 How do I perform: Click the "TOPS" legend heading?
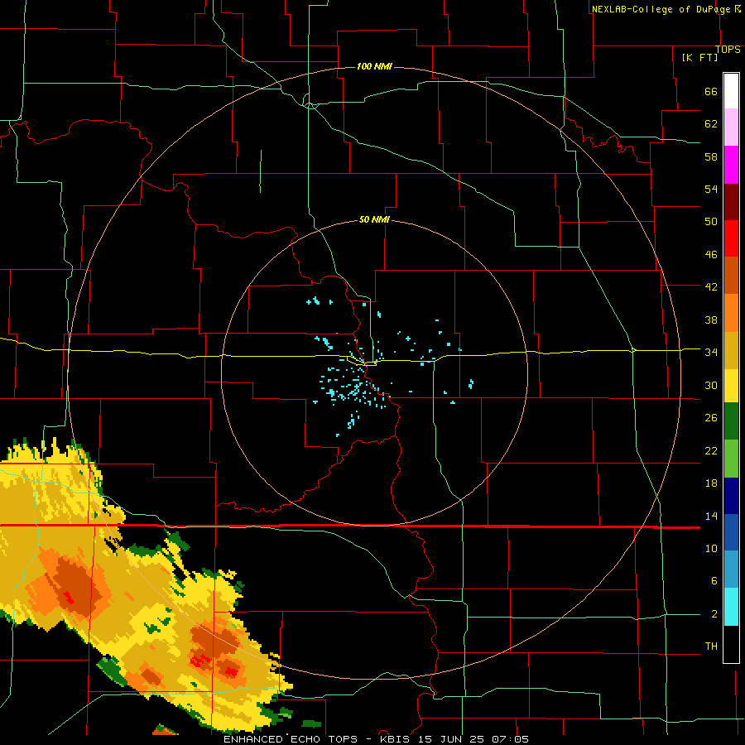(728, 50)
